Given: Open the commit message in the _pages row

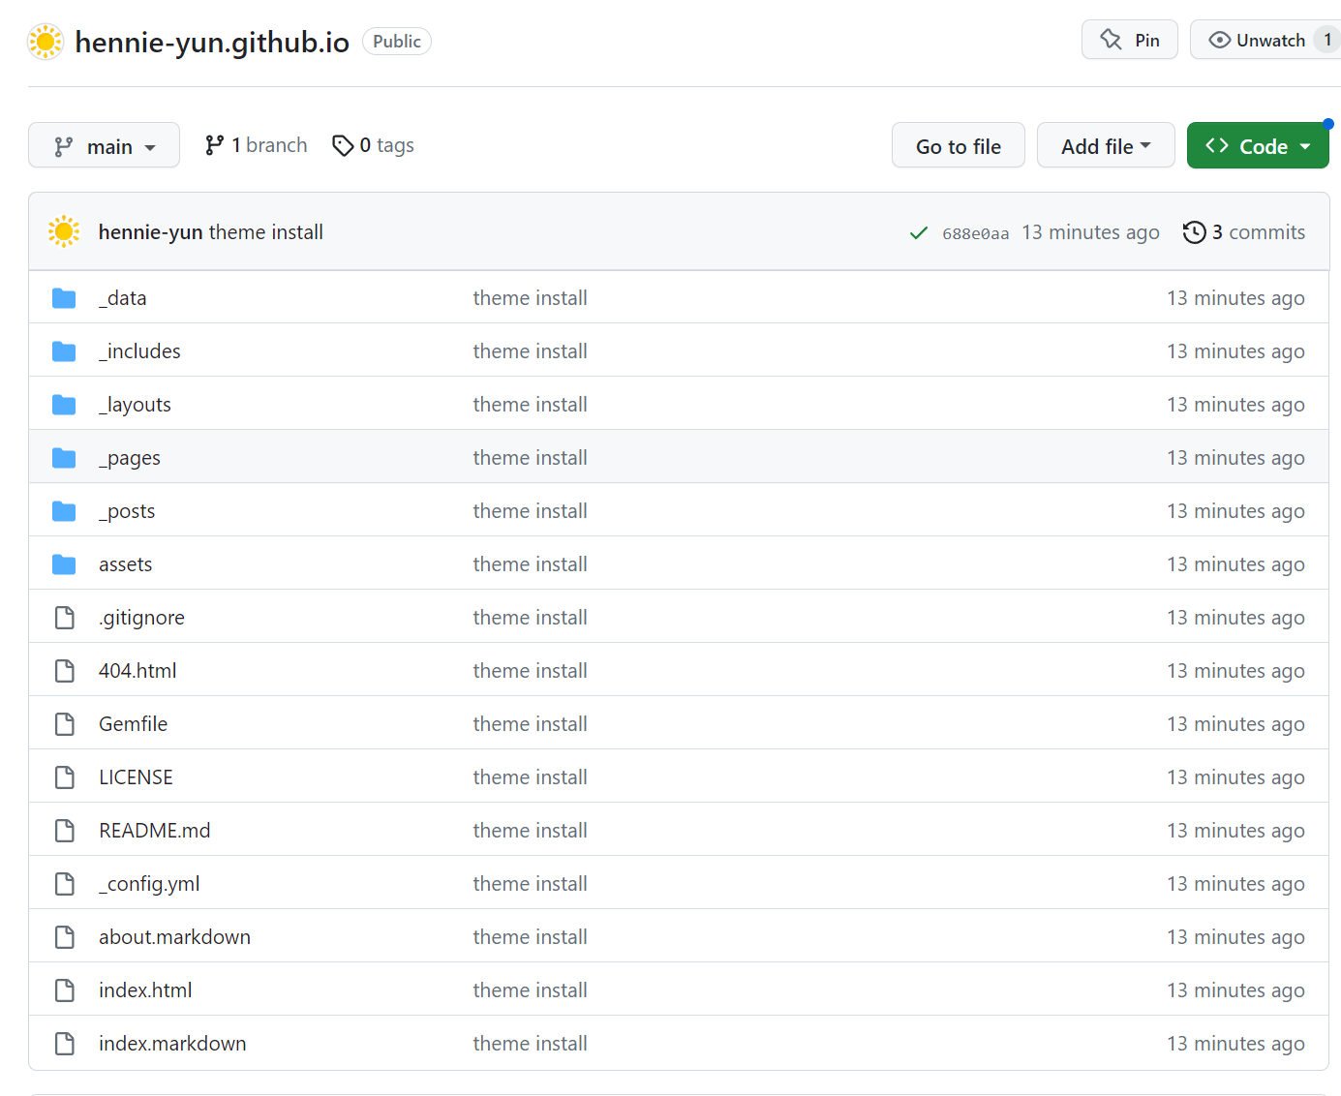Looking at the screenshot, I should point(530,458).
